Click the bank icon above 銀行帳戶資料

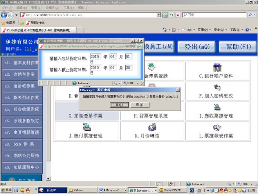(217, 67)
